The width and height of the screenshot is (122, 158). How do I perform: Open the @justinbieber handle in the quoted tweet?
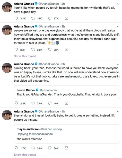click(x=48, y=90)
